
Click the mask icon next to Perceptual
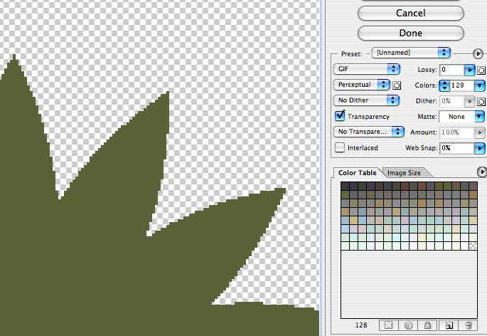pyautogui.click(x=397, y=85)
